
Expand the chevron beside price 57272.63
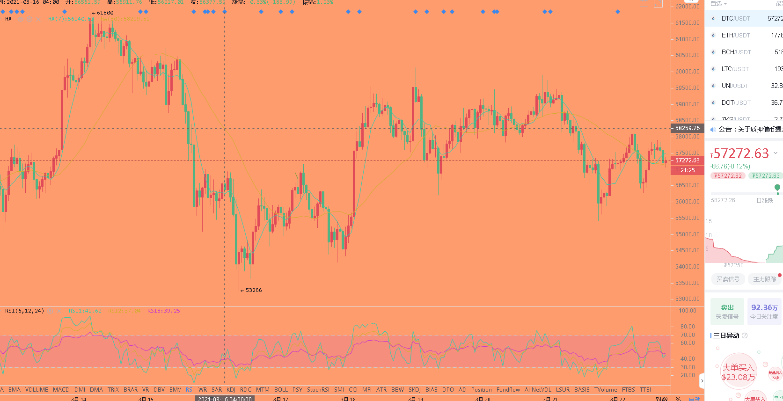776,153
